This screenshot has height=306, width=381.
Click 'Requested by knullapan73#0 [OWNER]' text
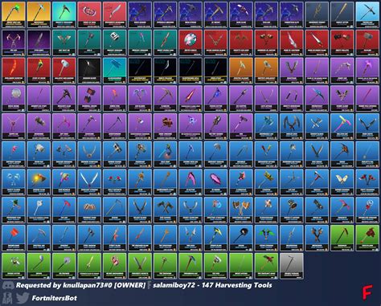point(80,285)
